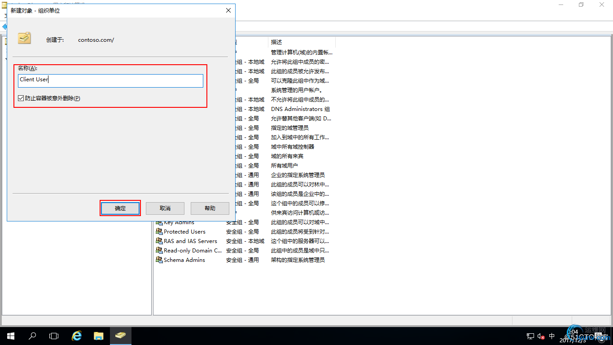Open taskbar search magnifier
The width and height of the screenshot is (613, 345).
32,336
